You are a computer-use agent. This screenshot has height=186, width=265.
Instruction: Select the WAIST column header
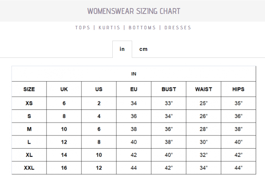(x=204, y=89)
